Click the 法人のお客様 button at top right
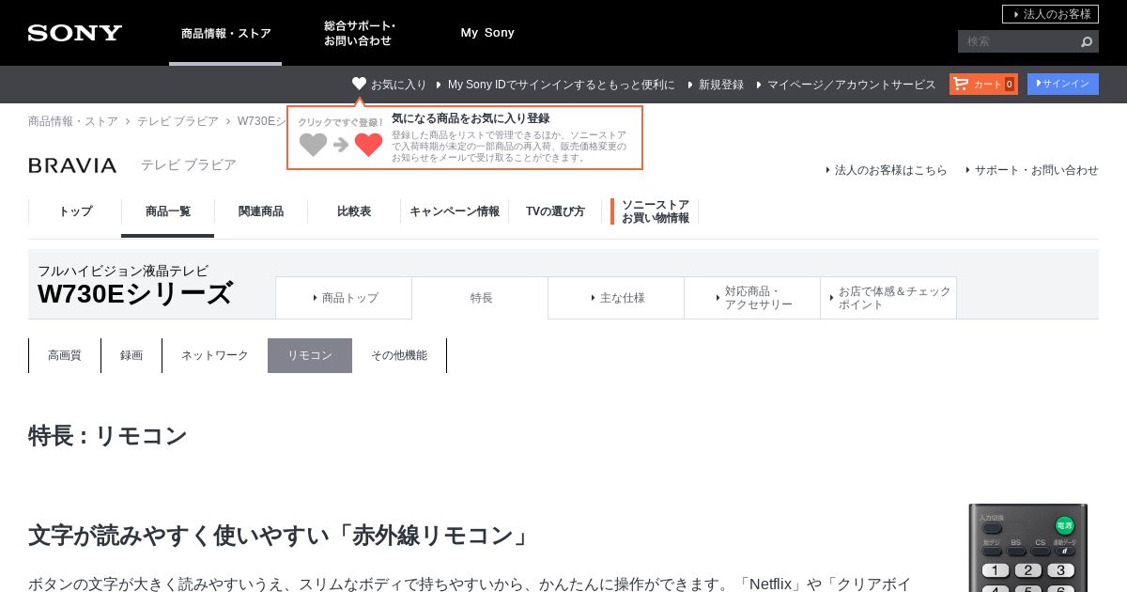 coord(1050,14)
